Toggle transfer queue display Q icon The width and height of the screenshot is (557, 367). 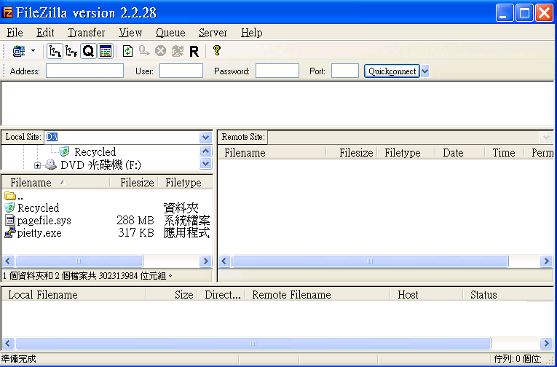click(x=88, y=51)
